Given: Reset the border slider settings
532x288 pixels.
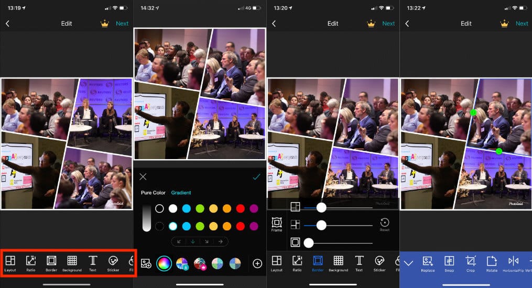Looking at the screenshot, I should (385, 224).
